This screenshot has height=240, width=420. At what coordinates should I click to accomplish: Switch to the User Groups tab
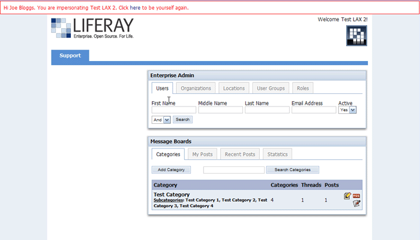pyautogui.click(x=271, y=88)
